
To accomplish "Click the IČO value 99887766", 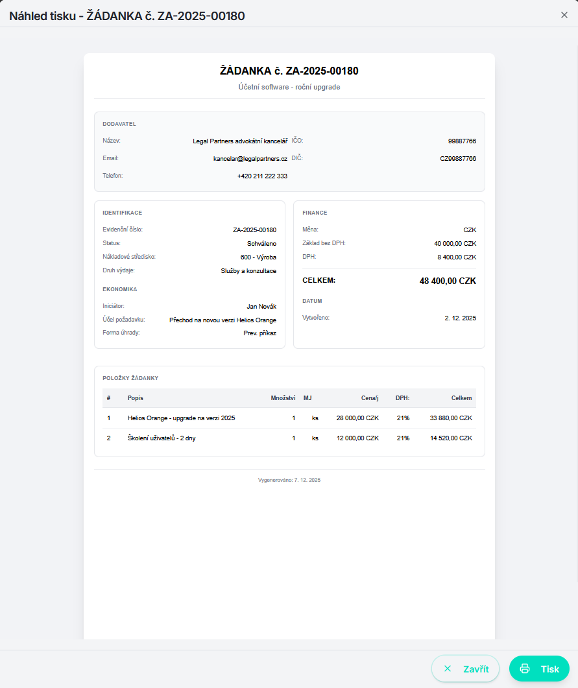I will 462,141.
